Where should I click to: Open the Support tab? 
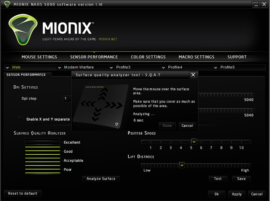pos(237,57)
